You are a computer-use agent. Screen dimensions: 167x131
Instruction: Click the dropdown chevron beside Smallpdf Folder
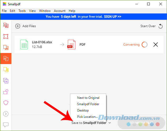(x=110, y=123)
